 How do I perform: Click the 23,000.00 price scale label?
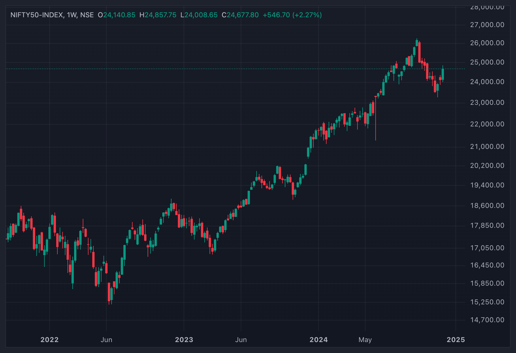(487, 103)
